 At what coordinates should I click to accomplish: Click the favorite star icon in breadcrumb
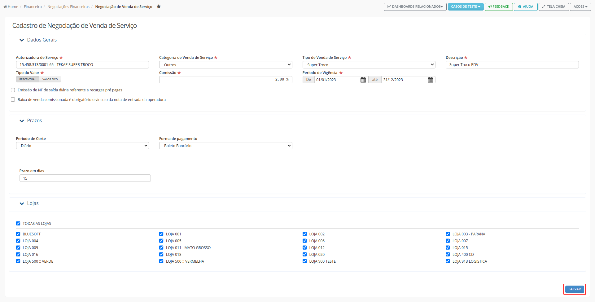click(x=159, y=7)
